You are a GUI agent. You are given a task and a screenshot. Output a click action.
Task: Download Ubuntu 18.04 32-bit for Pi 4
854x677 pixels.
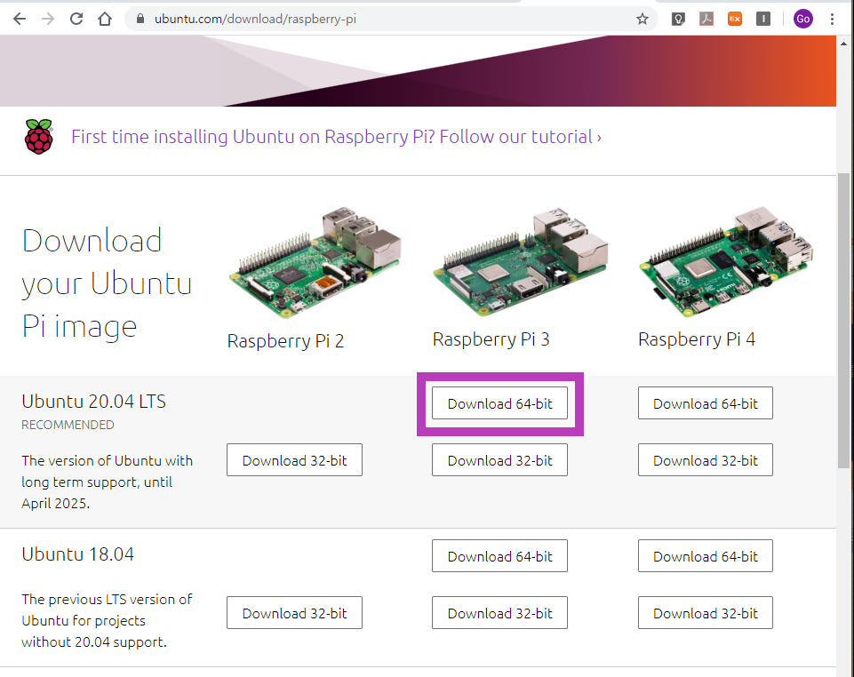706,613
